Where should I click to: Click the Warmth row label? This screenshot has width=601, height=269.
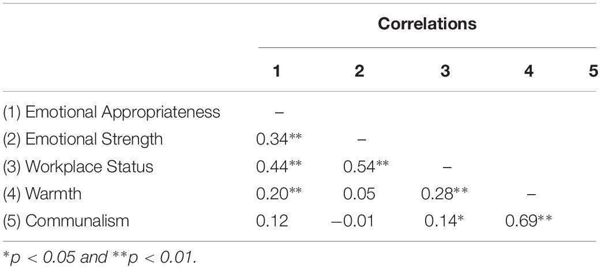(x=42, y=194)
